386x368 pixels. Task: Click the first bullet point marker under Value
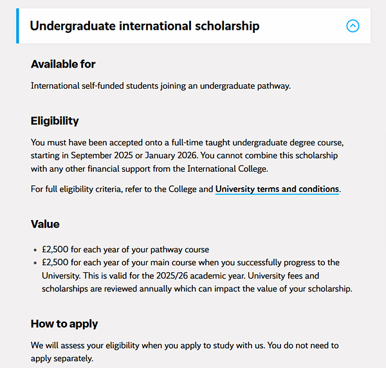coord(34,250)
